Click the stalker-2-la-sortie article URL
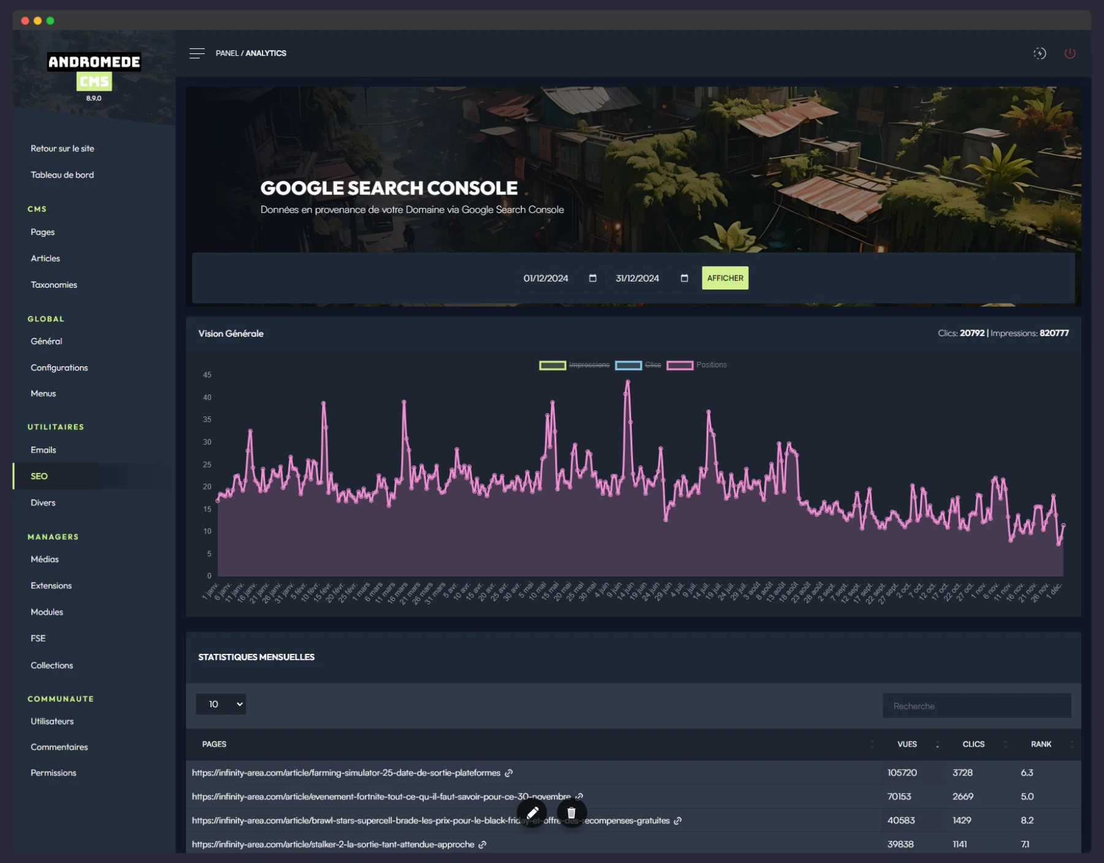Image resolution: width=1104 pixels, height=863 pixels. coord(333,845)
